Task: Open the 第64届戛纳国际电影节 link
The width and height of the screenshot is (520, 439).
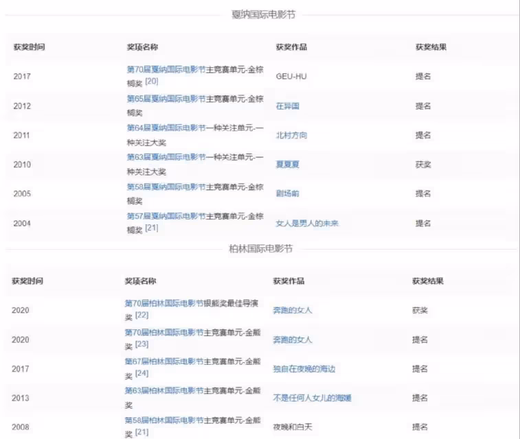Action: (x=166, y=128)
